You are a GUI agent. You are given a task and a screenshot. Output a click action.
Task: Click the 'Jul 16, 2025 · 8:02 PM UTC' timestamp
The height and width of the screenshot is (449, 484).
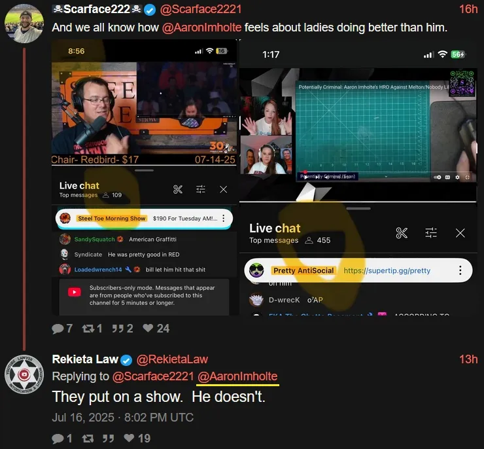(122, 418)
